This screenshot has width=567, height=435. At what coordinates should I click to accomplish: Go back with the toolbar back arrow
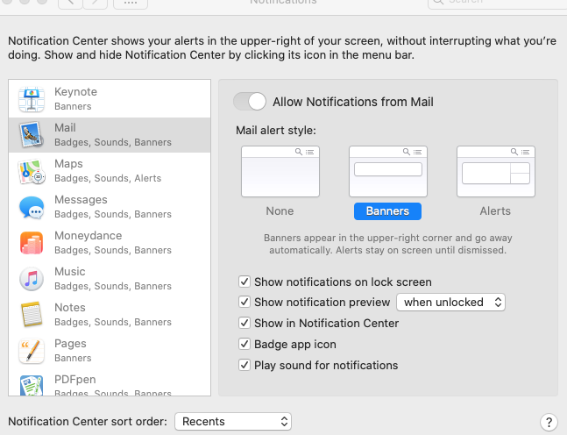(70, 3)
